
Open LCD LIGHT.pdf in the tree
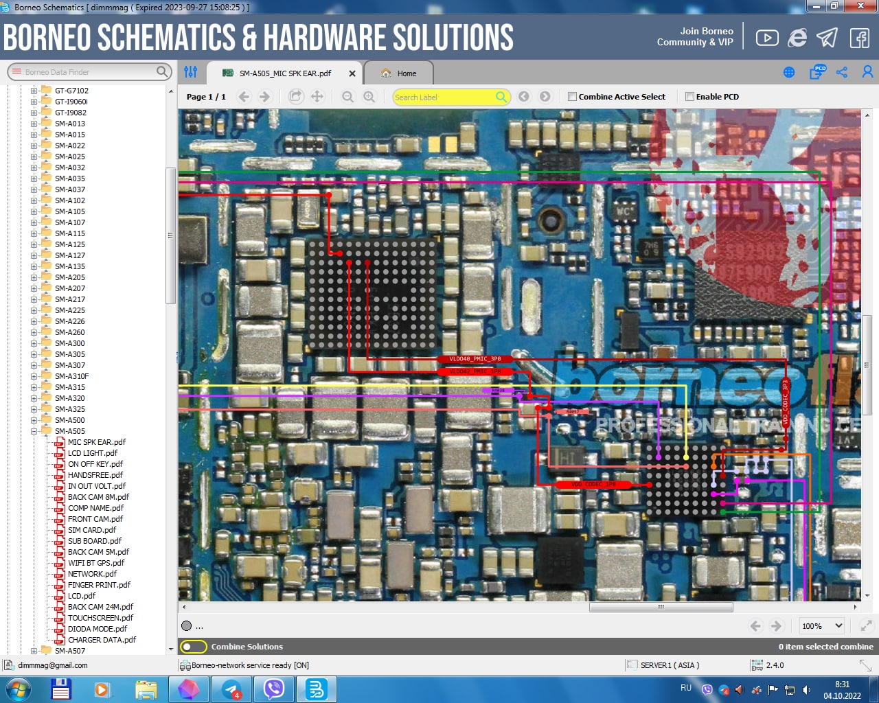tap(93, 453)
